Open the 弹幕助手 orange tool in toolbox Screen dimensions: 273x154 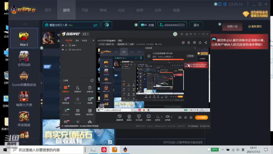(66, 89)
